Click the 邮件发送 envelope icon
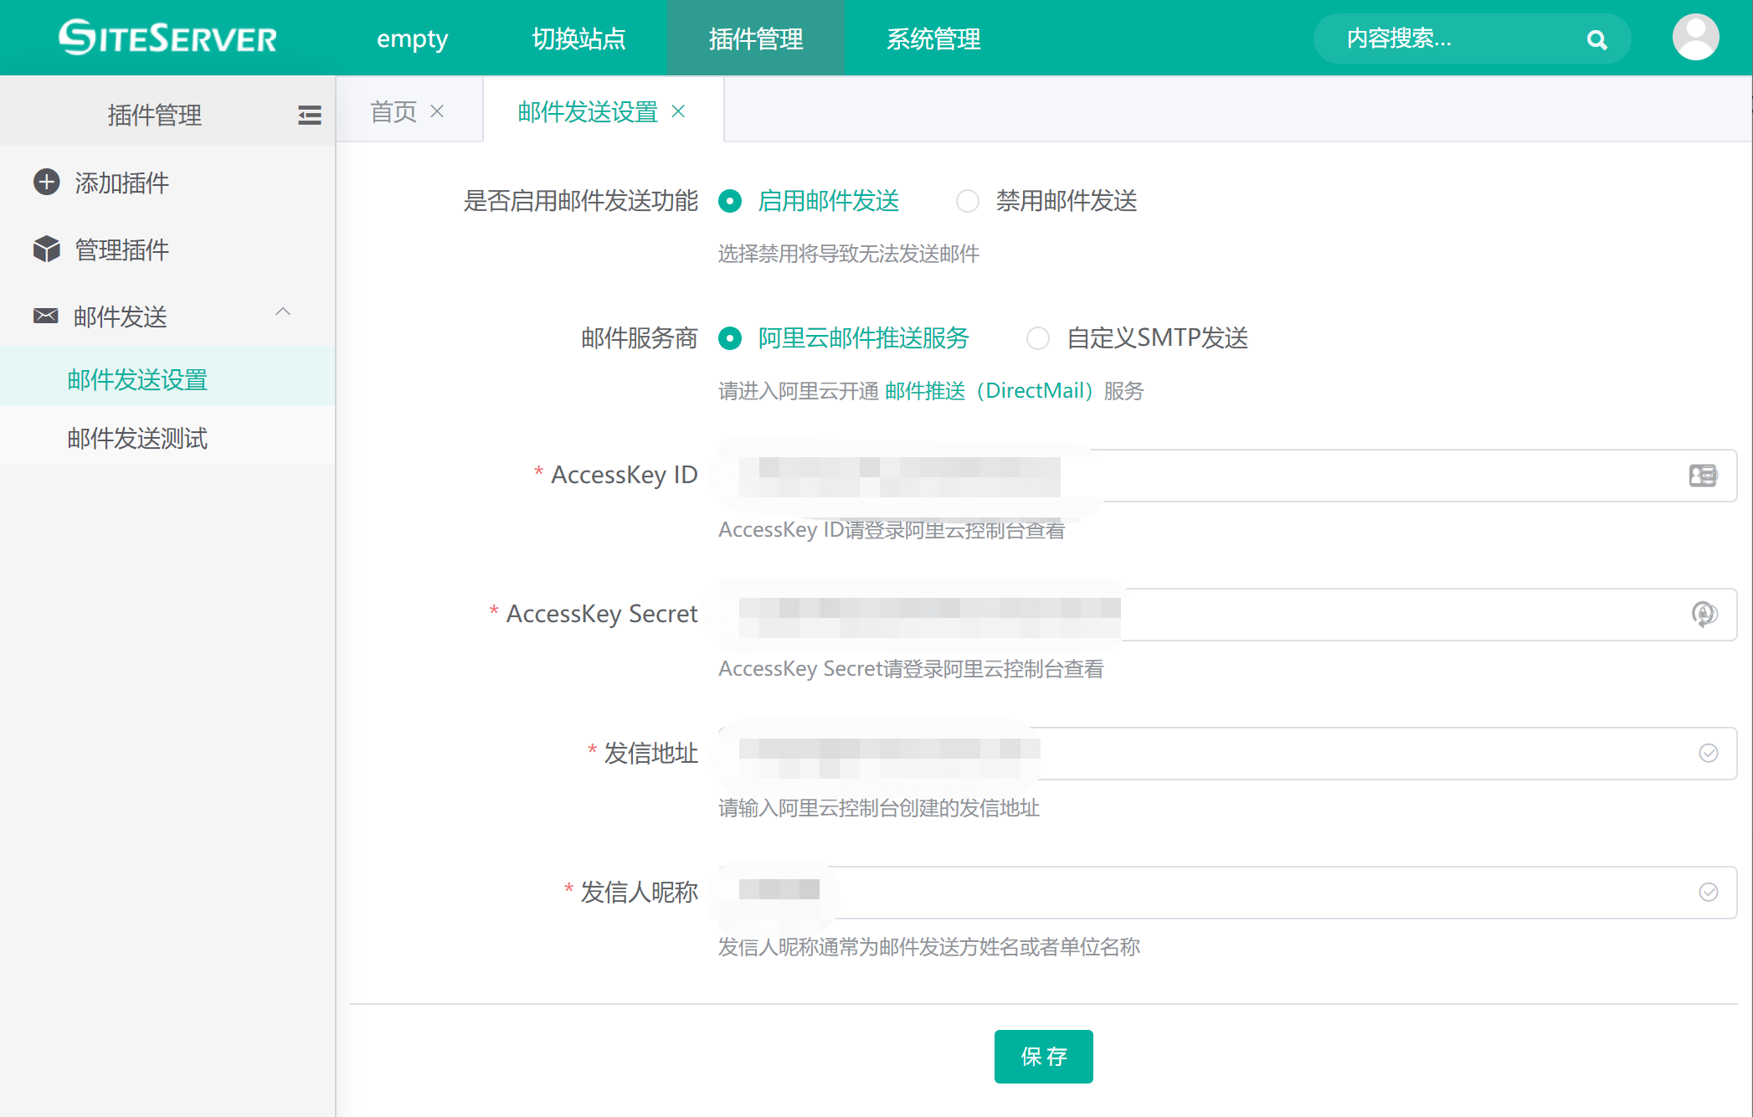This screenshot has width=1753, height=1117. click(x=46, y=316)
